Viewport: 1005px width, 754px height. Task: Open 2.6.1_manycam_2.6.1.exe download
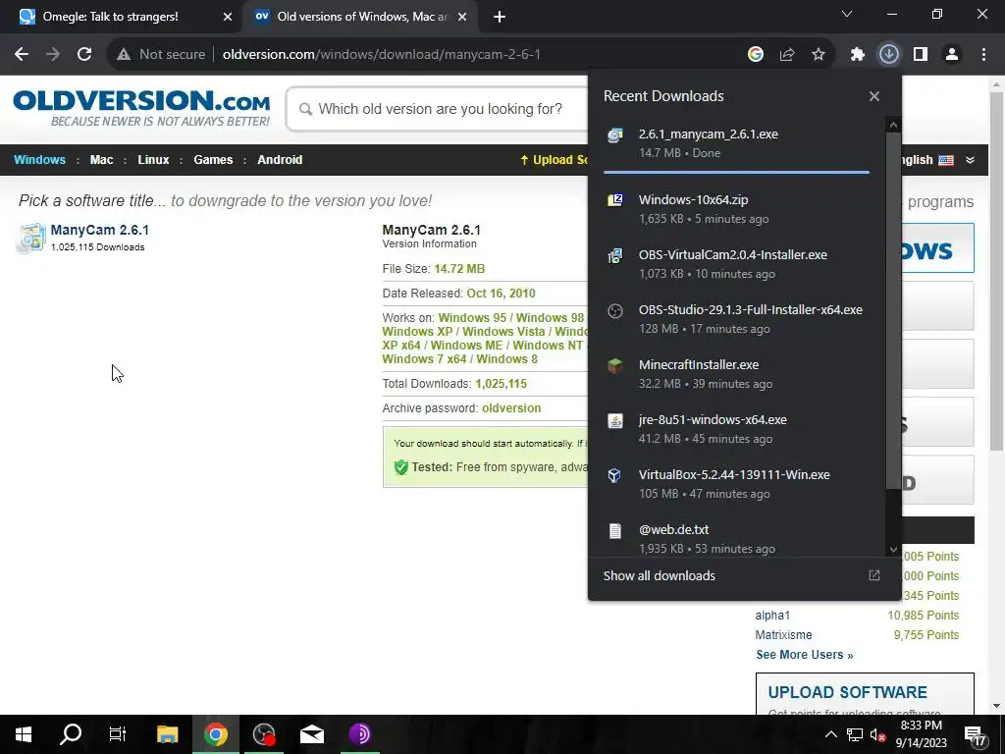736,143
